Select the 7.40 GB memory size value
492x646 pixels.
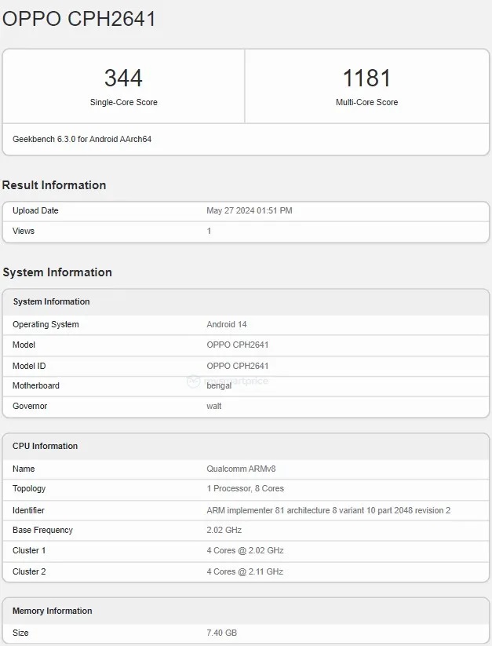pyautogui.click(x=222, y=633)
